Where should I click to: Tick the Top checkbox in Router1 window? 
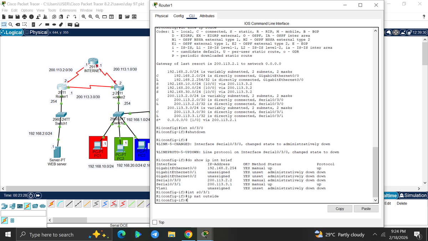point(155,222)
